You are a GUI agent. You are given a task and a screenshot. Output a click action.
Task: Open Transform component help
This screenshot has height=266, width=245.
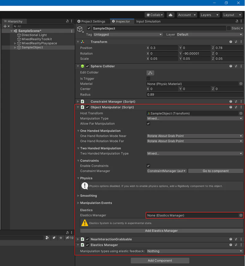231,42
